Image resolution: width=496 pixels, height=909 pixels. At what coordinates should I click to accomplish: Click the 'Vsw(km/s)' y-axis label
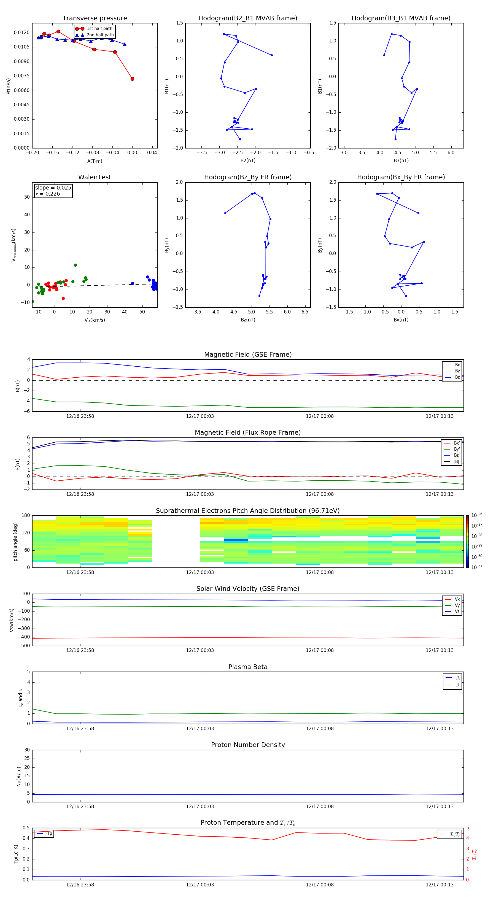click(x=12, y=620)
